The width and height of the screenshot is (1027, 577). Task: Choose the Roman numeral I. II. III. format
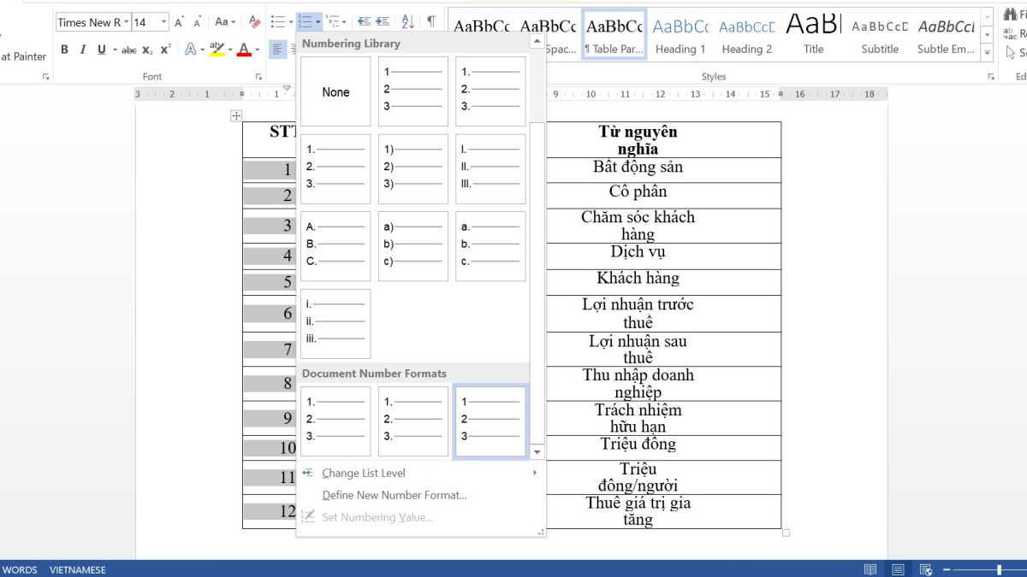pos(490,168)
